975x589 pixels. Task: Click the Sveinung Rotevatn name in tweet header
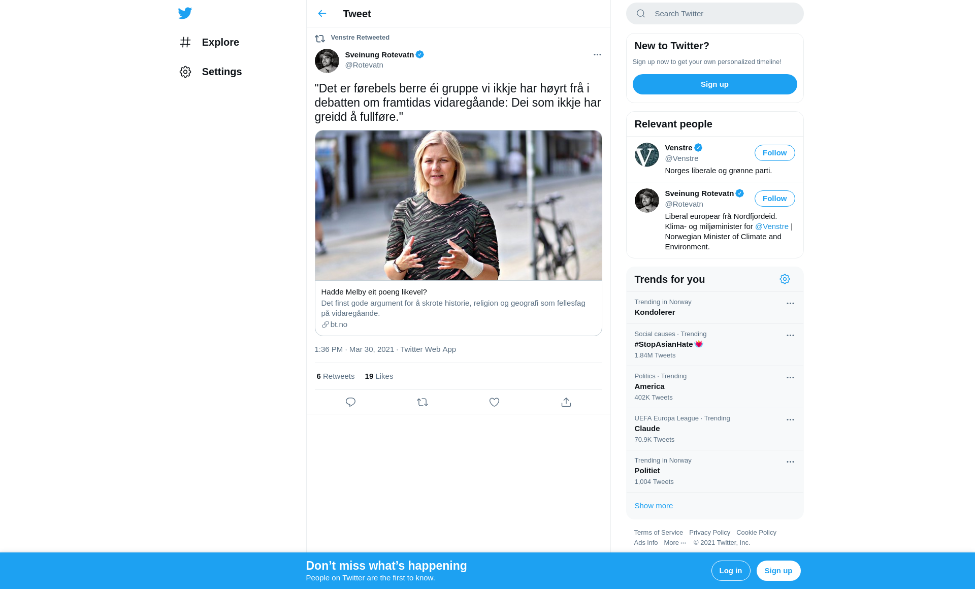379,55
